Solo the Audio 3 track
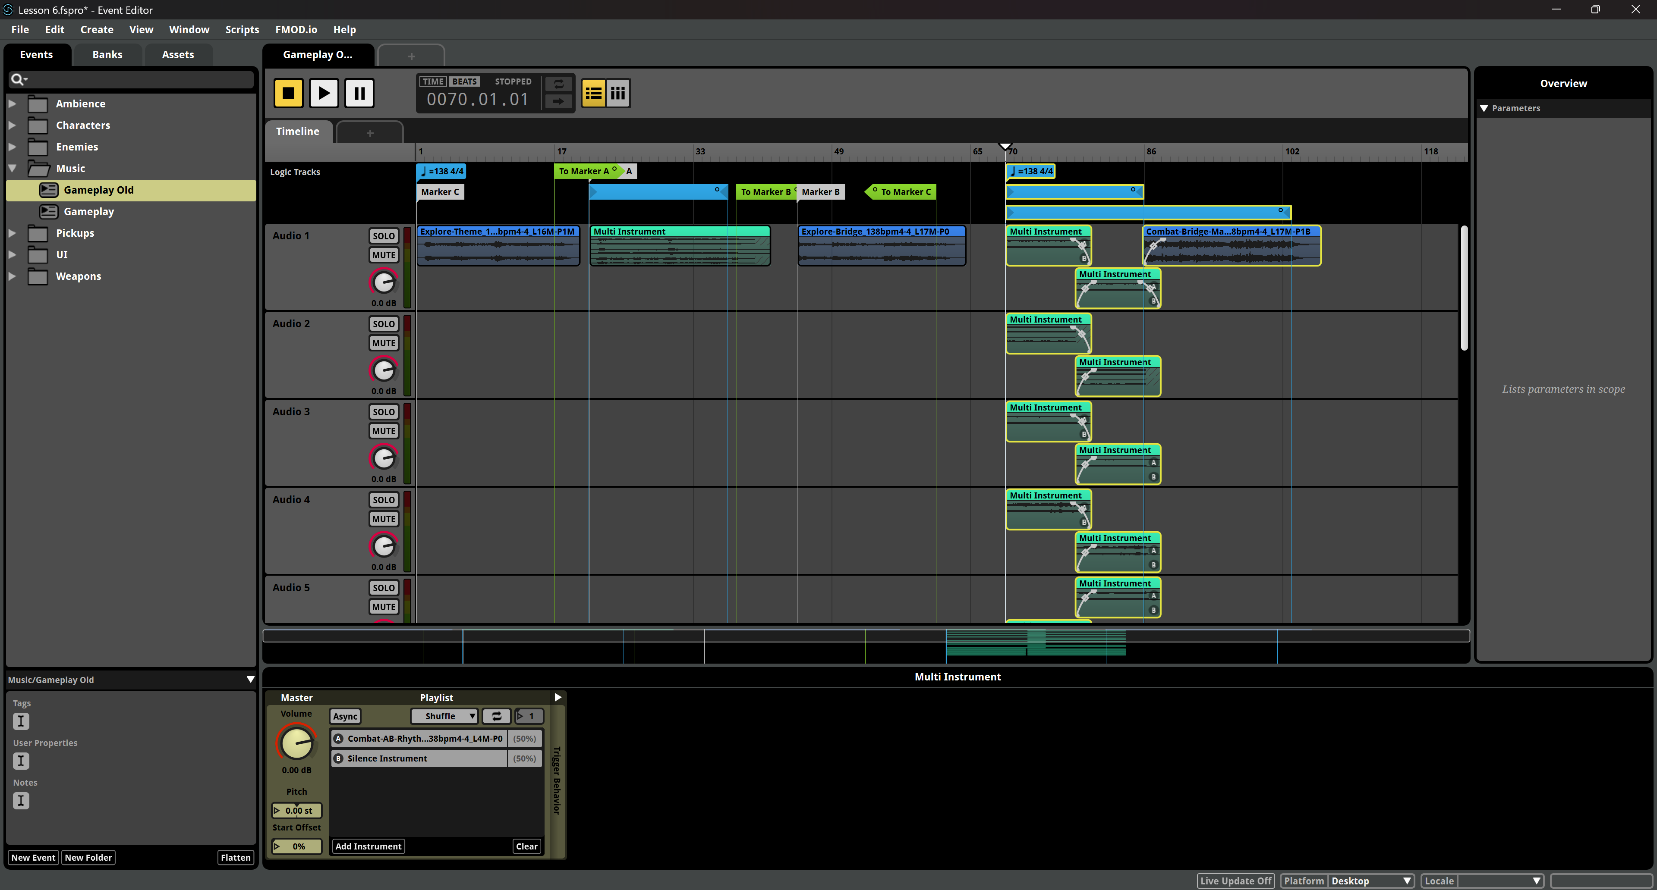 pyautogui.click(x=383, y=412)
